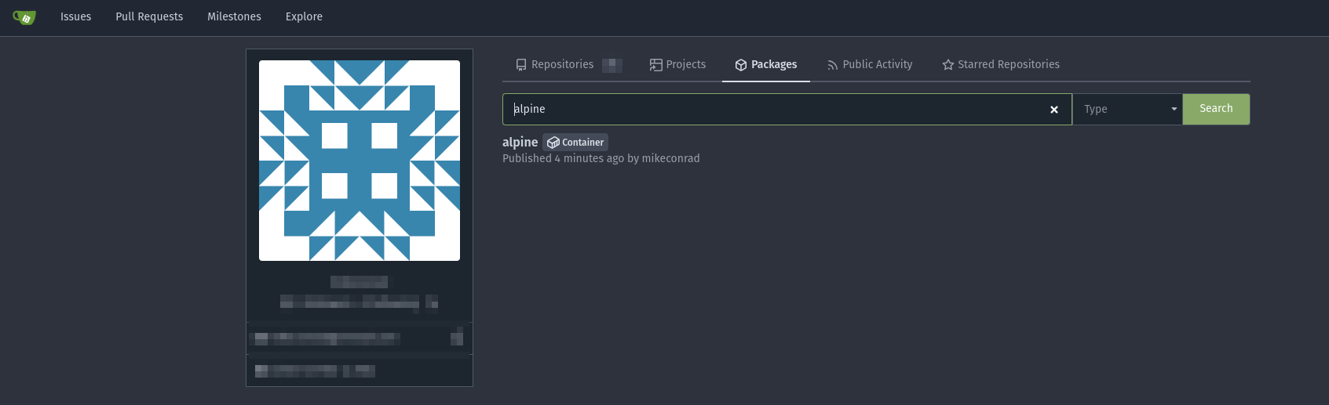Open the Public Activity tab
1329x405 pixels.
870,65
